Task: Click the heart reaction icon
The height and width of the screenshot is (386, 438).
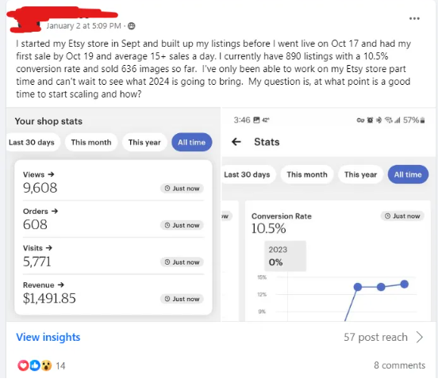Action: [x=23, y=365]
